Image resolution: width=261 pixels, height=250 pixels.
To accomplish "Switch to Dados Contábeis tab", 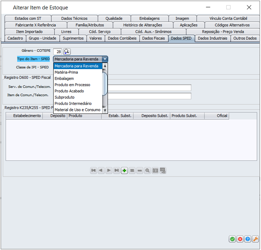I will [122, 38].
